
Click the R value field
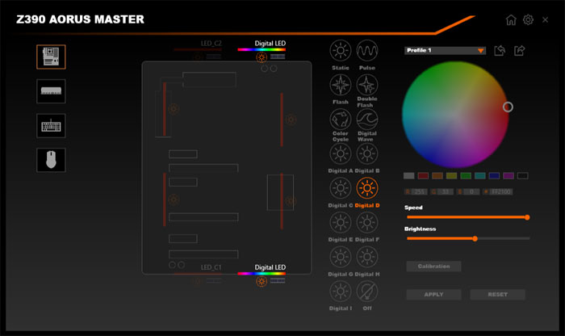click(420, 191)
